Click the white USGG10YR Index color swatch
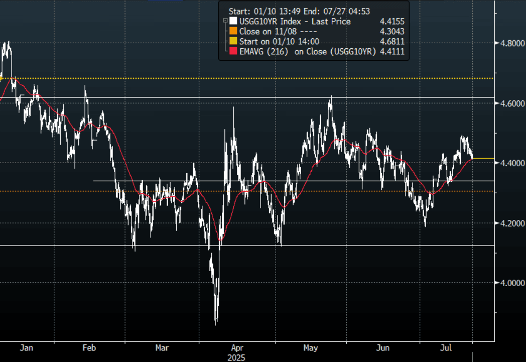The image size is (526, 362). [232, 22]
